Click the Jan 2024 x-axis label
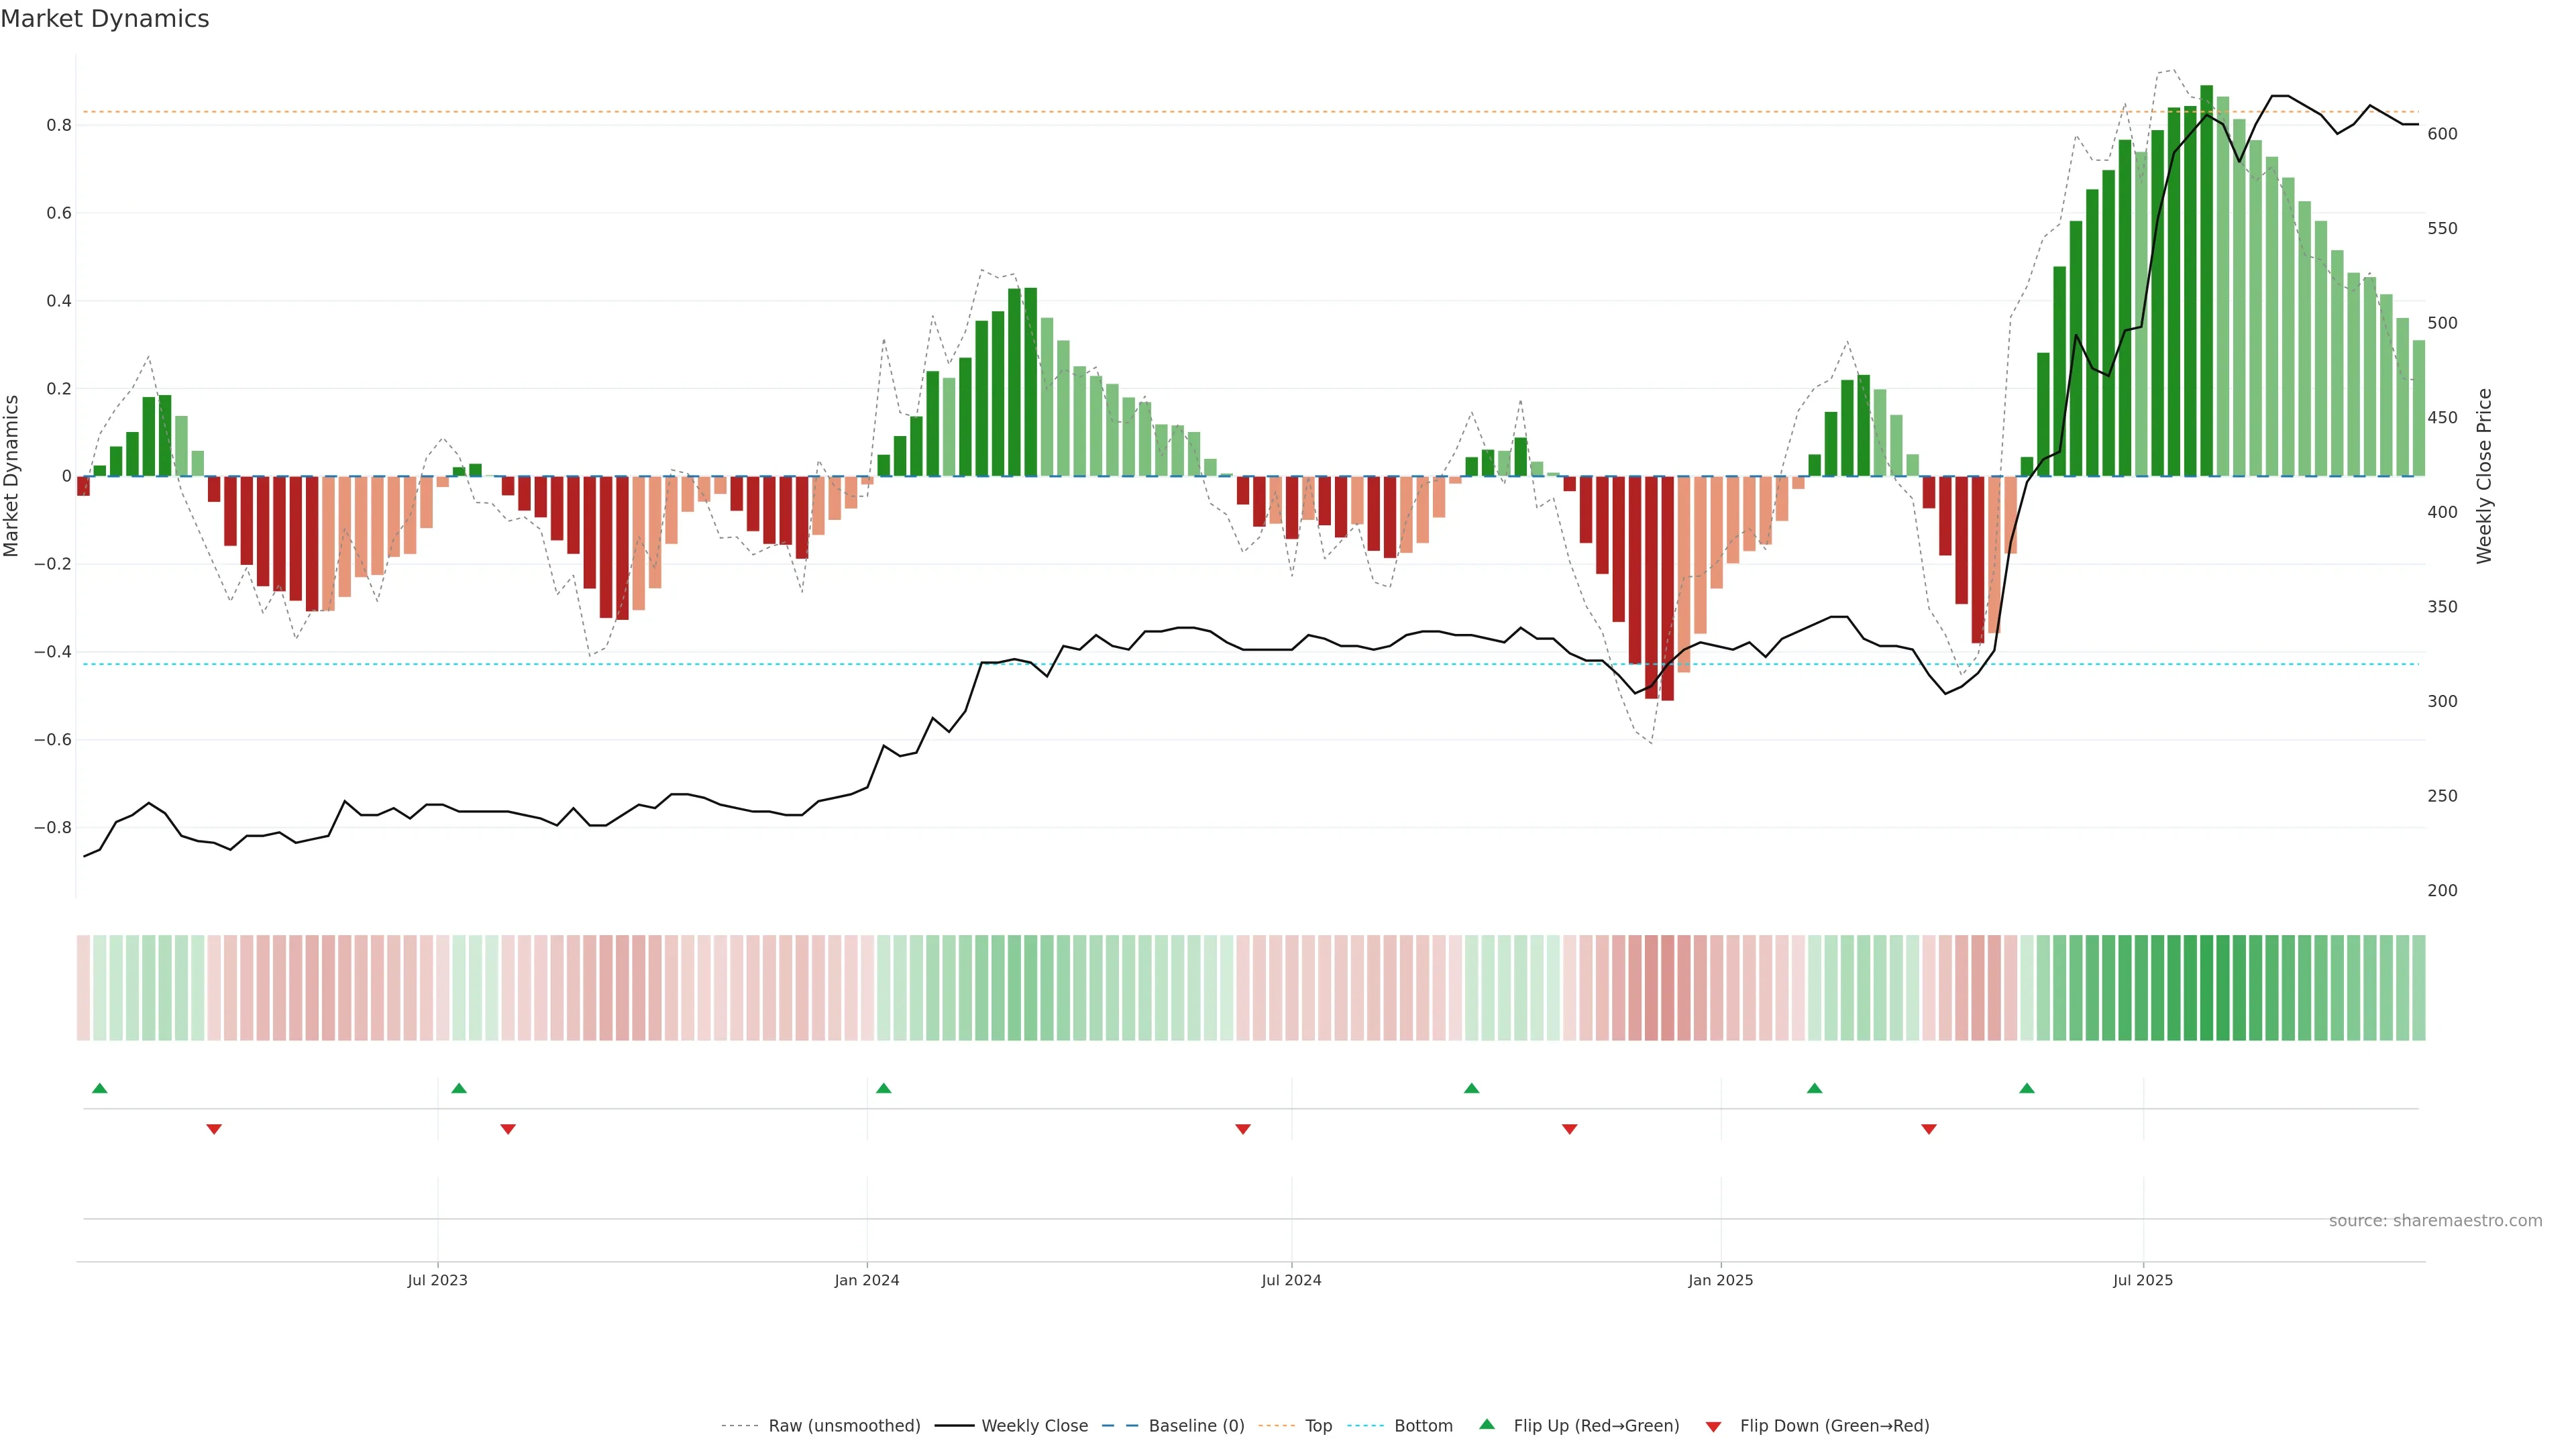This screenshot has height=1449, width=2576. click(x=866, y=1280)
